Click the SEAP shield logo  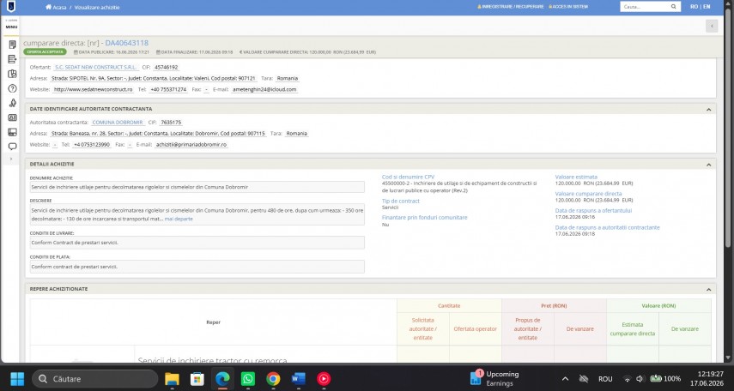point(10,7)
